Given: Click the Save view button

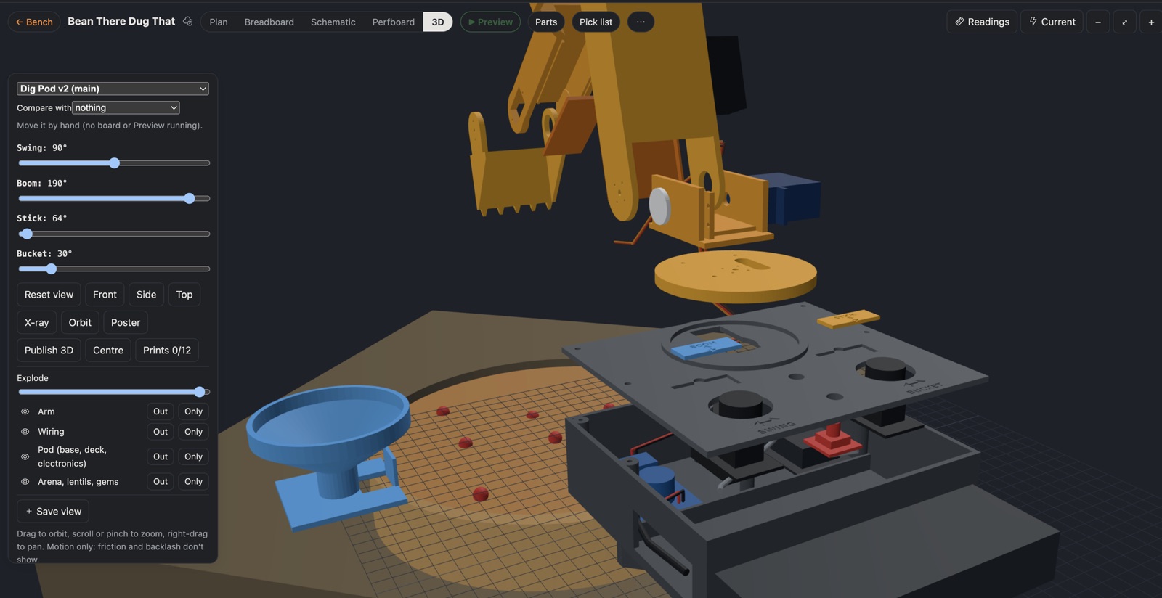Looking at the screenshot, I should 53,512.
